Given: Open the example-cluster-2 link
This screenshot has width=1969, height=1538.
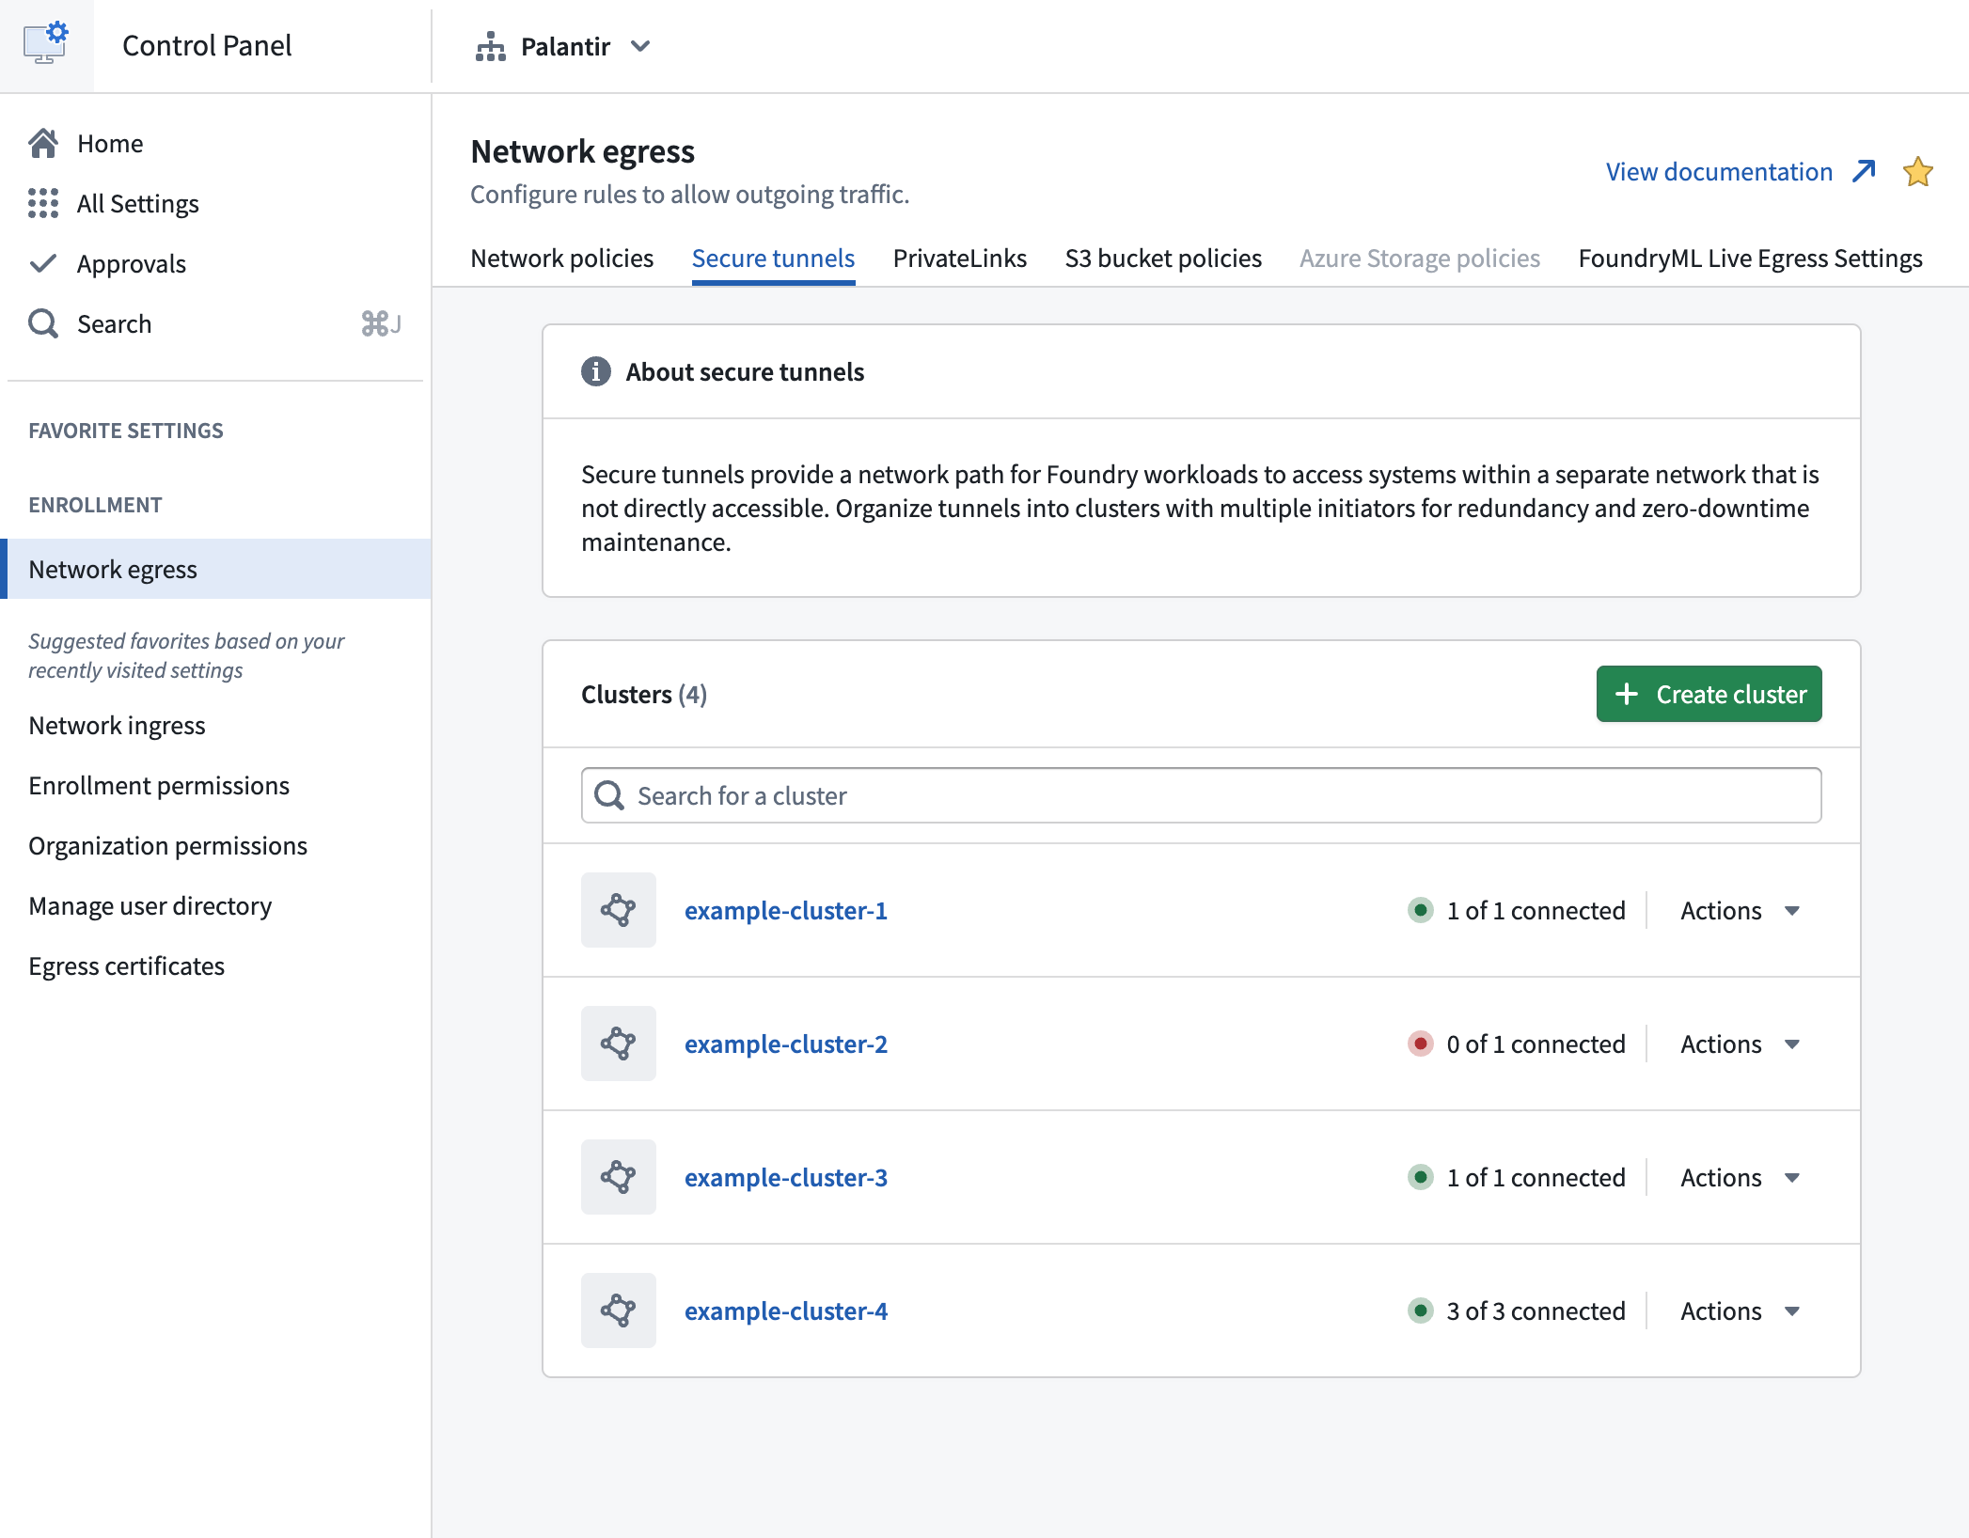Looking at the screenshot, I should point(786,1044).
